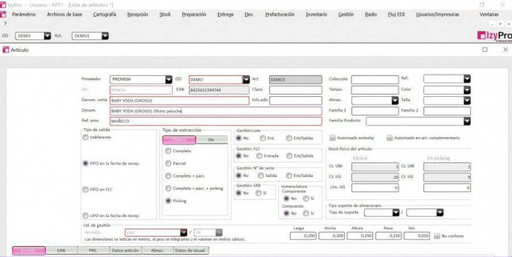Switch to the PRE. bottom tab

click(x=93, y=251)
